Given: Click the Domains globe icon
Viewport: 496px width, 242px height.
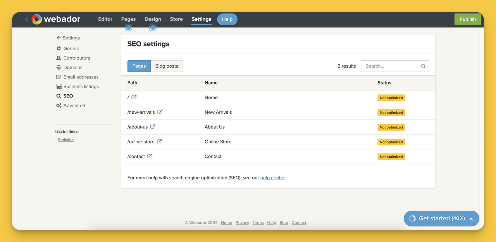Looking at the screenshot, I should pos(59,67).
